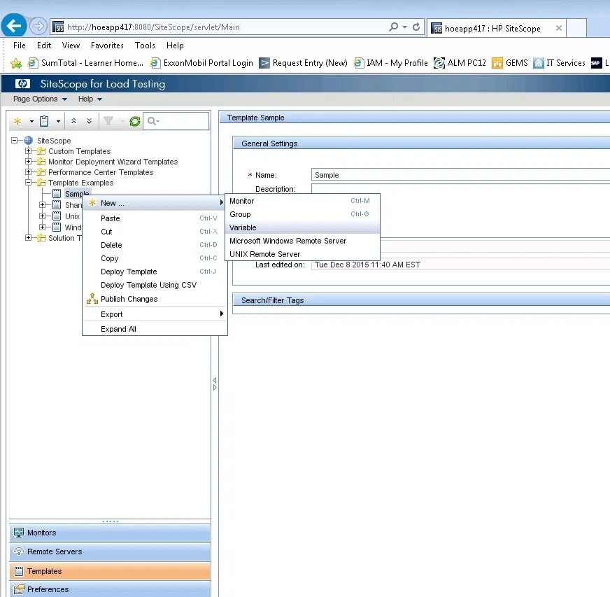Click the filter funnel icon
This screenshot has width=610, height=597.
108,121
